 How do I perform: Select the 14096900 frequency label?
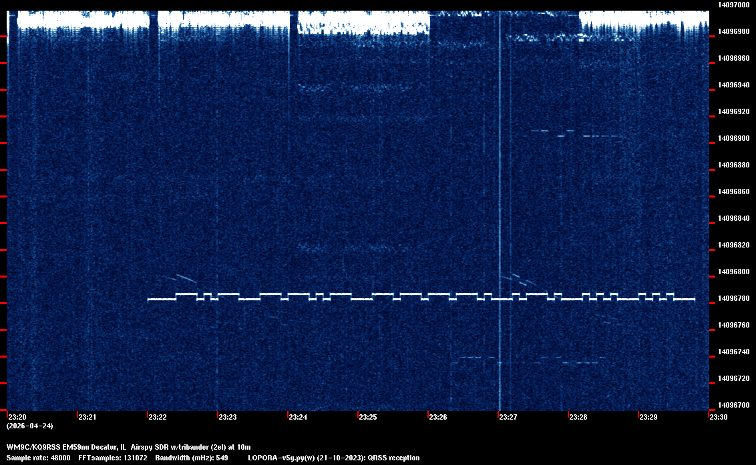(x=734, y=138)
